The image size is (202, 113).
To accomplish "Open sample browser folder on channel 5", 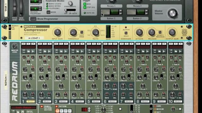I will tap(94, 51).
